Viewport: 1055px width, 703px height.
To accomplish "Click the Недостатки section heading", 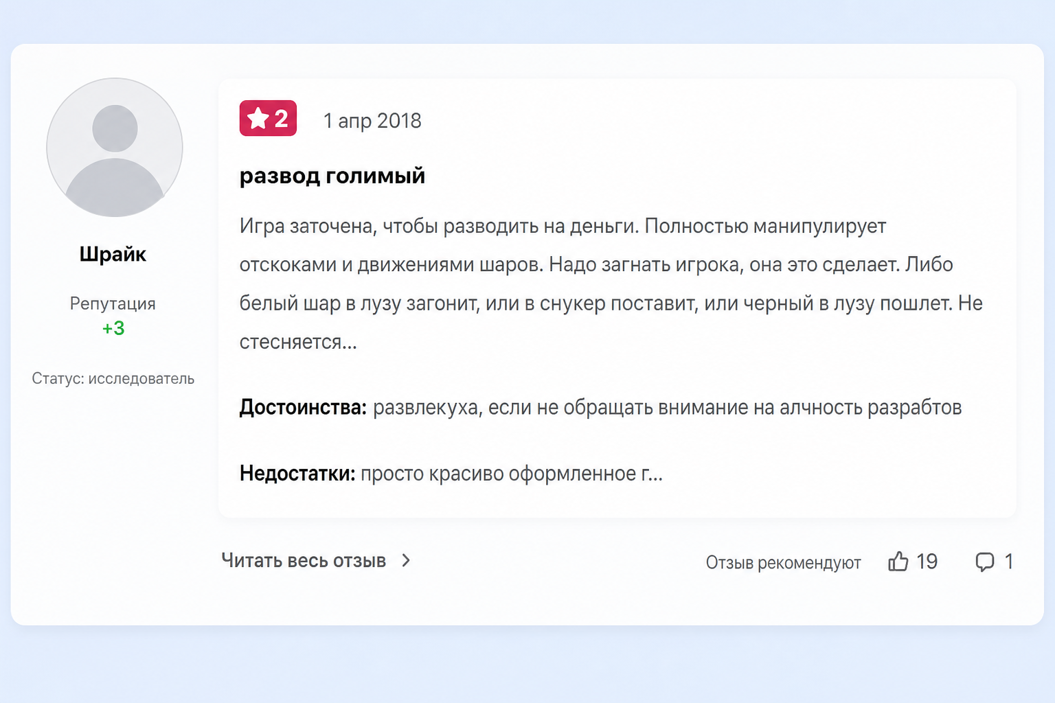I will click(297, 474).
